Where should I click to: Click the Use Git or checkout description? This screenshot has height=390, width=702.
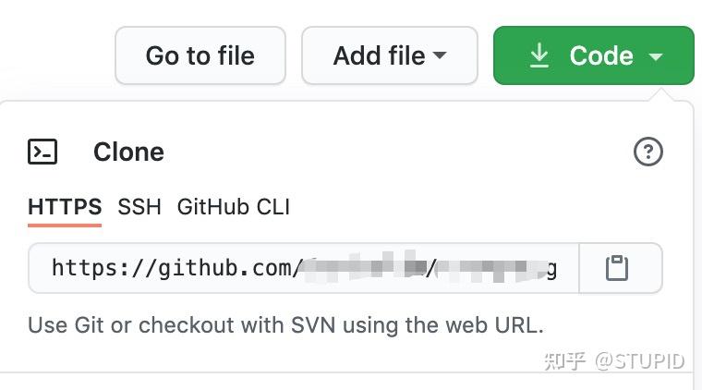285,325
